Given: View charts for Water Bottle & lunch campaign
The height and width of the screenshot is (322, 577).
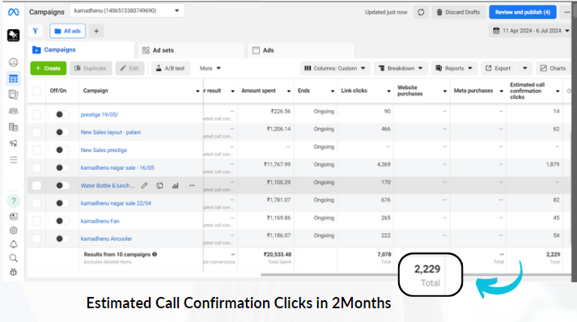Looking at the screenshot, I should 176,185.
